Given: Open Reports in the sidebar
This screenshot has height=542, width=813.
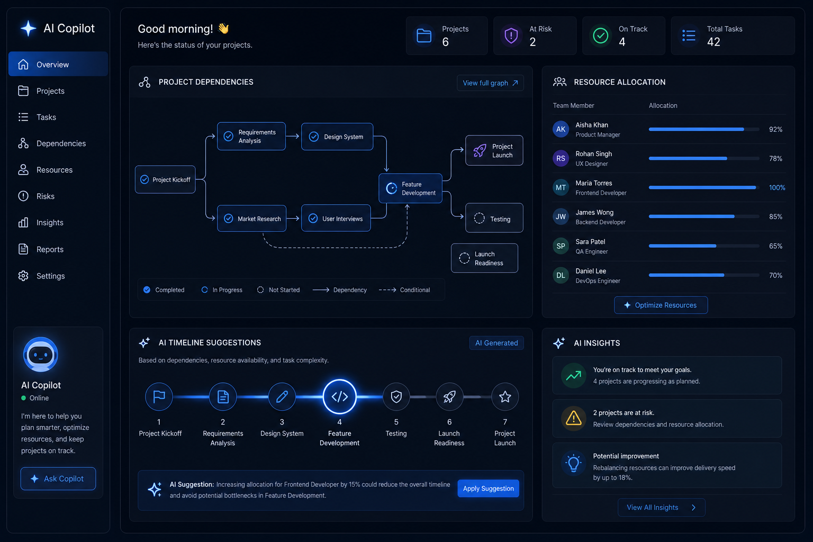Looking at the screenshot, I should coord(58,249).
